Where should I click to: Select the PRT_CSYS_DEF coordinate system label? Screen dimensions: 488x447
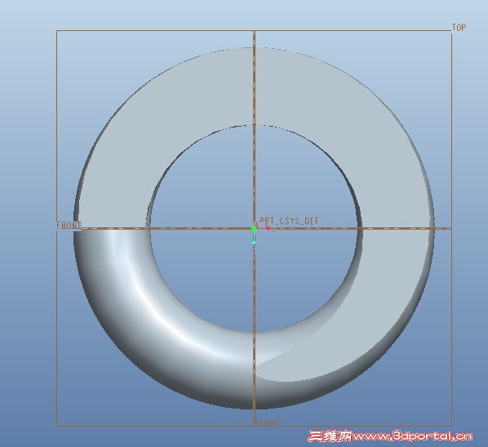coord(290,221)
